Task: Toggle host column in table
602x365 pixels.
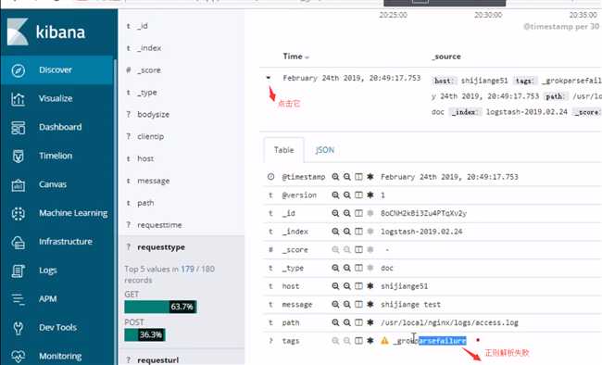Action: click(358, 286)
